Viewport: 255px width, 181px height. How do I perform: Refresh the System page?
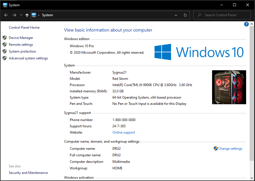pyautogui.click(x=185, y=15)
